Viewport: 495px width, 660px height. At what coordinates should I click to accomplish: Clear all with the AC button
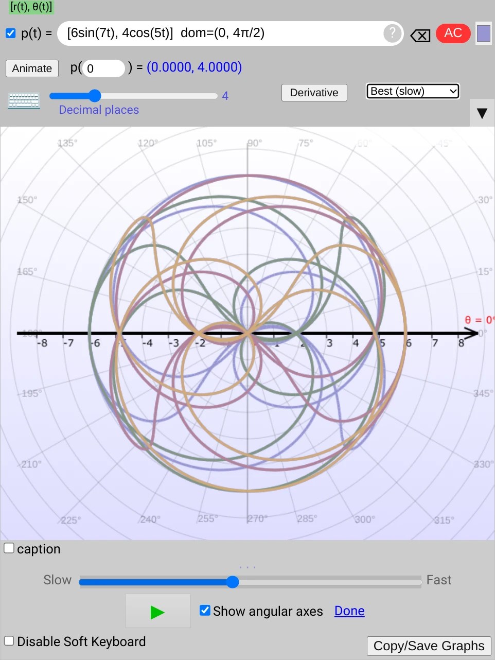453,33
